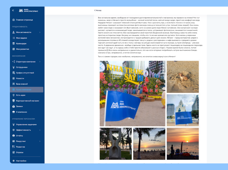Open the Nha Trang Say Hi photo

coord(132,93)
